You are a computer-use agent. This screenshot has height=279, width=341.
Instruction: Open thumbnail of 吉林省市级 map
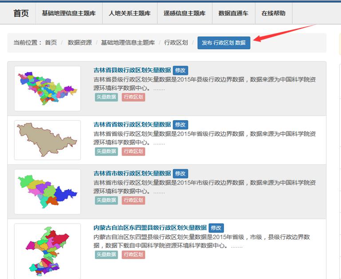(x=48, y=192)
